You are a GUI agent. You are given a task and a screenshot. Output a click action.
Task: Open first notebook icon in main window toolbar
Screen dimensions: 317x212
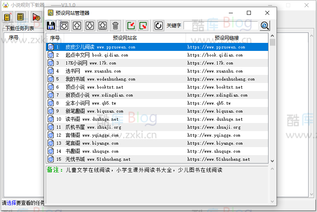click(8, 17)
